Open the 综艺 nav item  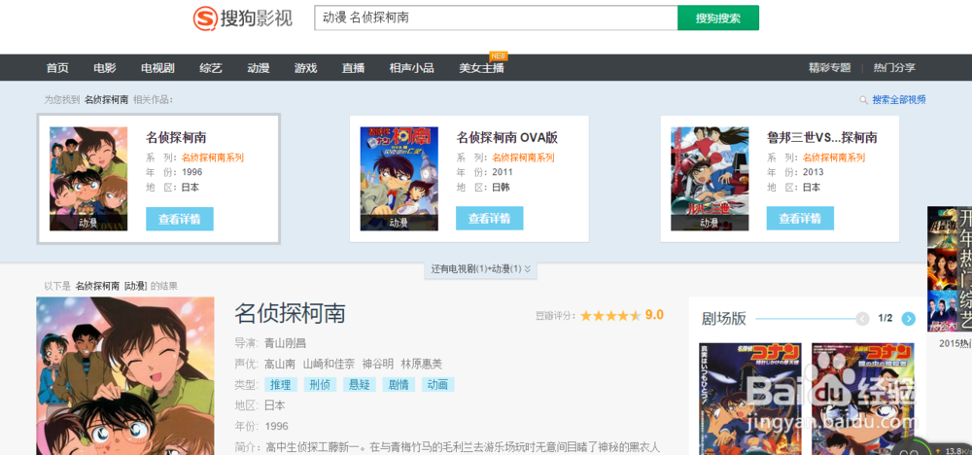[x=211, y=68]
